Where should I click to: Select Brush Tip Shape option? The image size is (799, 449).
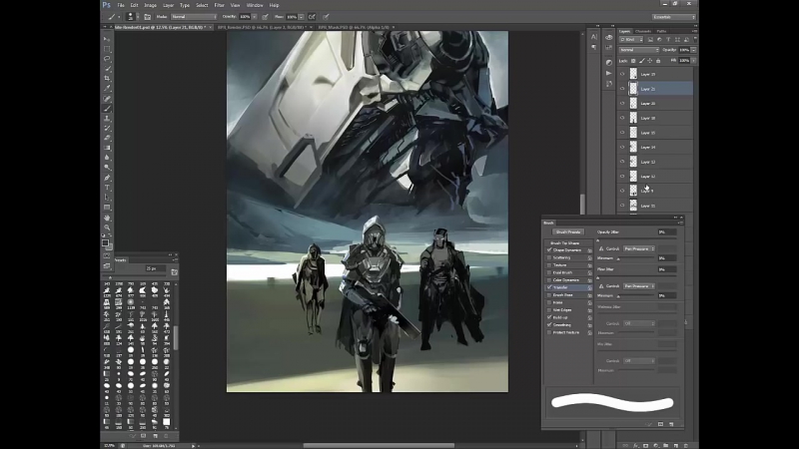pos(564,242)
